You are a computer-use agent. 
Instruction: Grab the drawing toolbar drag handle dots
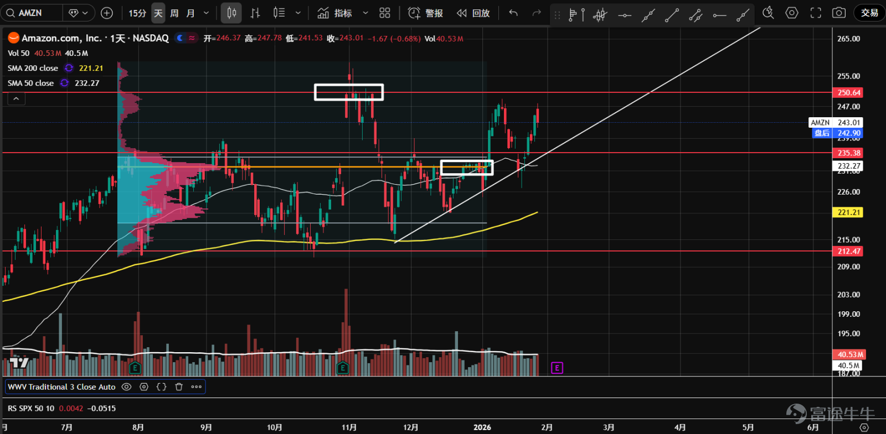(x=557, y=15)
